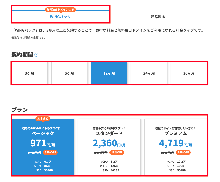Click the メモリ 8GB spec line
Image resolution: width=220 pixels, height=182 pixels.
(41, 166)
